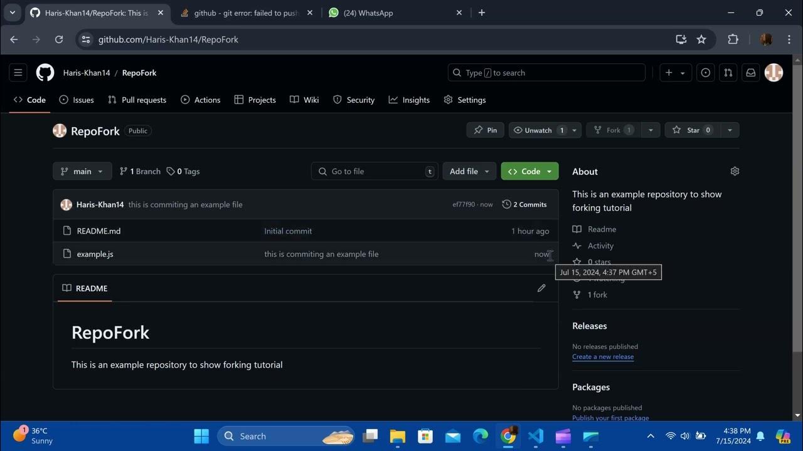
Task: Click Publish your first package link
Action: [x=610, y=418]
